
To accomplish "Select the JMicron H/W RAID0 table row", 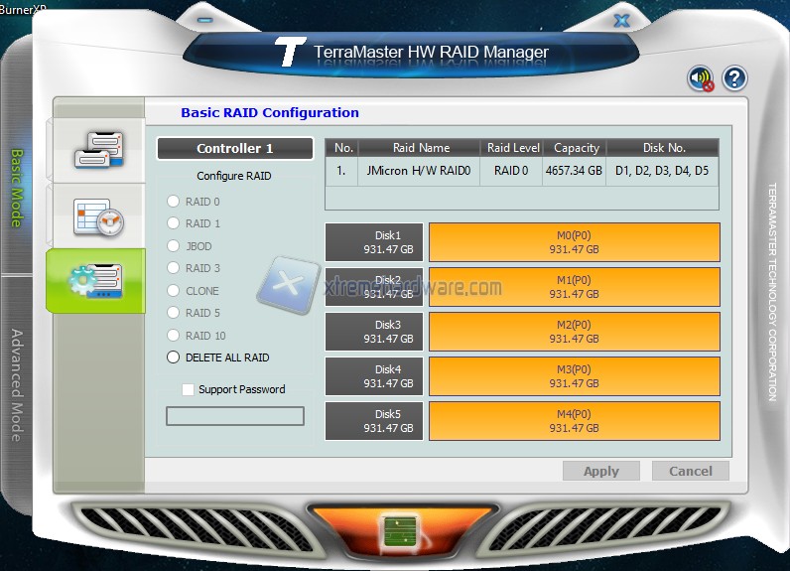I will [x=521, y=171].
